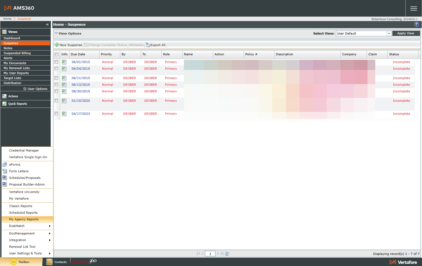
Task: Open the Home breadcrumb link
Action: click(x=7, y=19)
